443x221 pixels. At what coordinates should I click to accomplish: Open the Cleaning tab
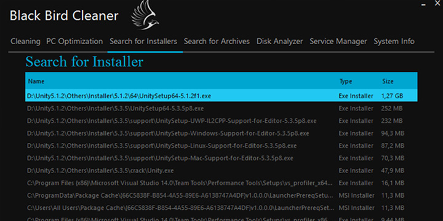point(25,42)
